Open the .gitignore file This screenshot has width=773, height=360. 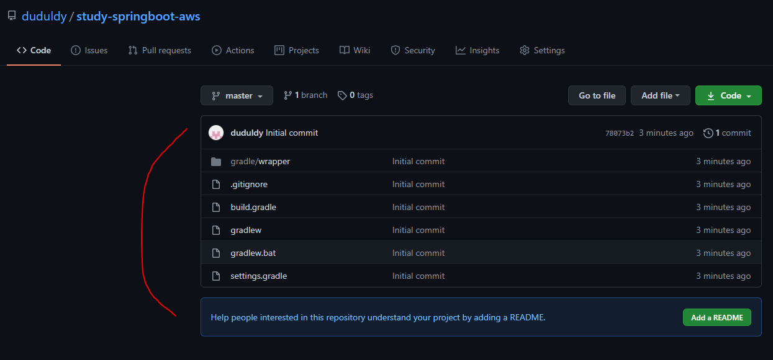[249, 184]
